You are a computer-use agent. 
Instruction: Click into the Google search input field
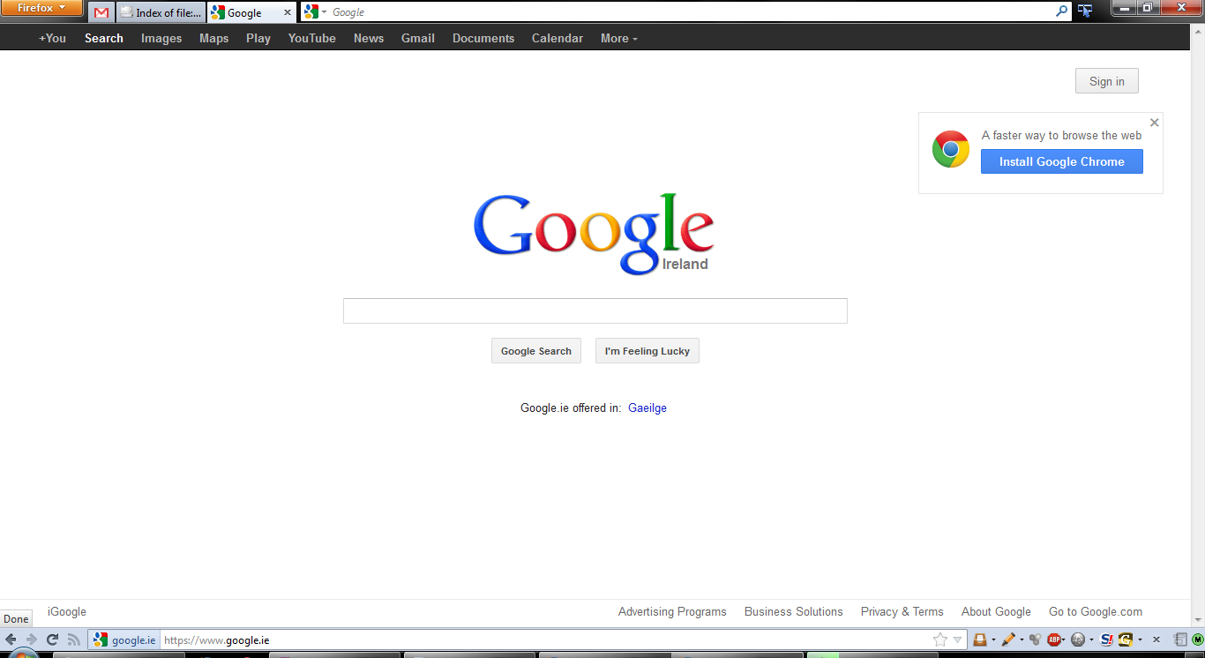click(x=595, y=310)
